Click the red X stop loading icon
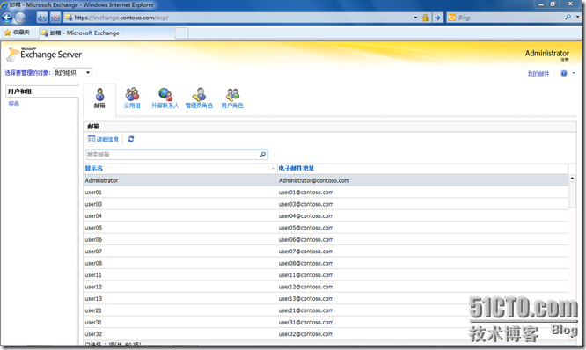The image size is (586, 350). (55, 18)
